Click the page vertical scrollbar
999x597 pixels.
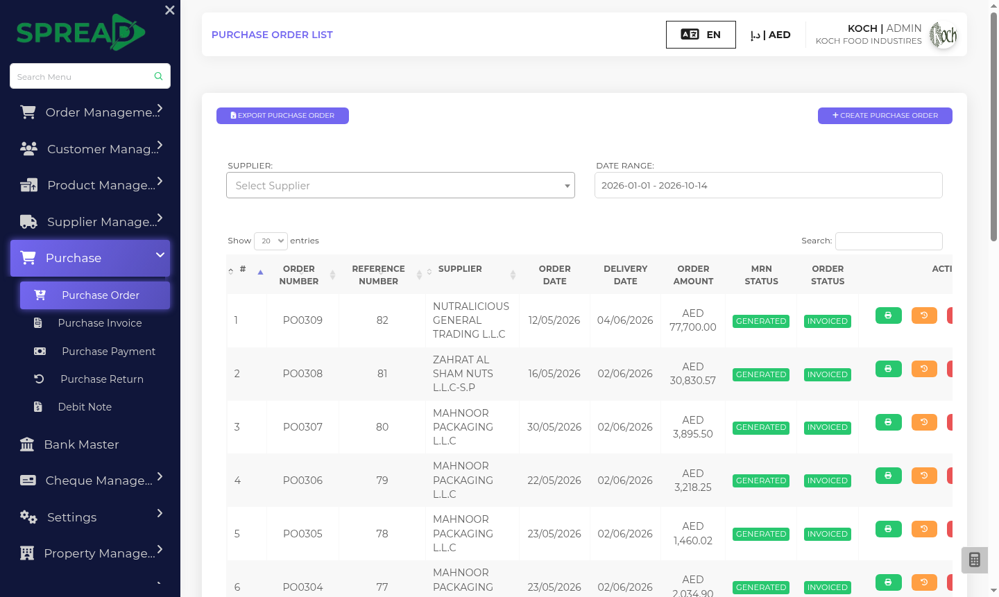993,128
